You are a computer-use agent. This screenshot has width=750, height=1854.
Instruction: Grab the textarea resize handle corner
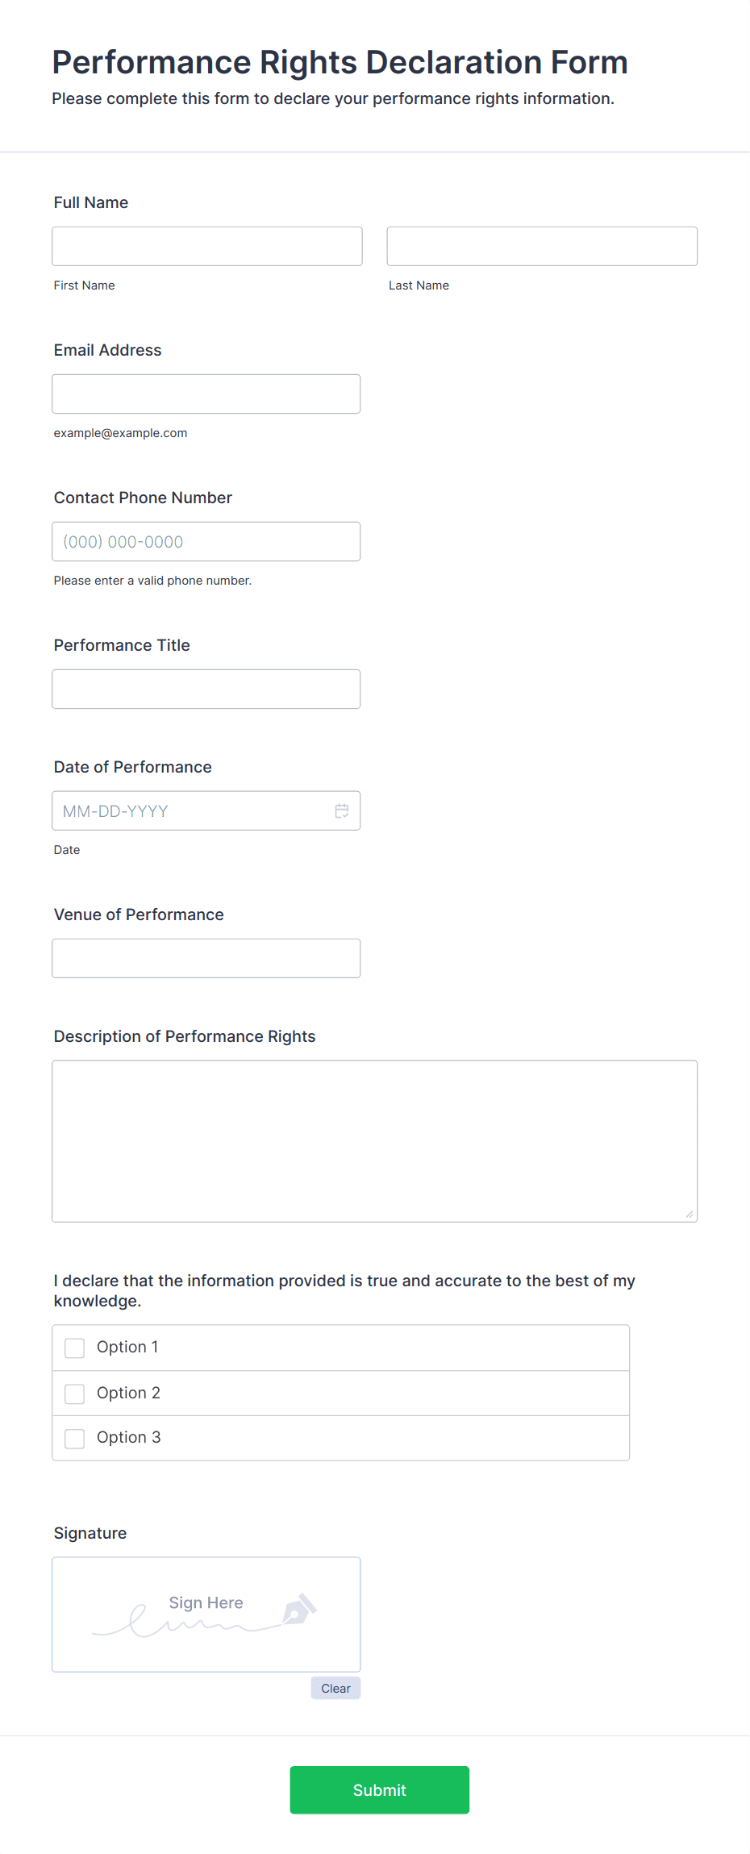tap(690, 1214)
